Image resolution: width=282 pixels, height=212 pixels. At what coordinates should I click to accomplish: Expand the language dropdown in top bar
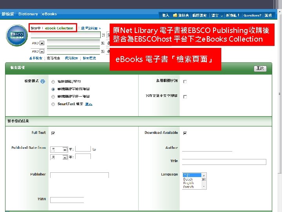(x=217, y=15)
